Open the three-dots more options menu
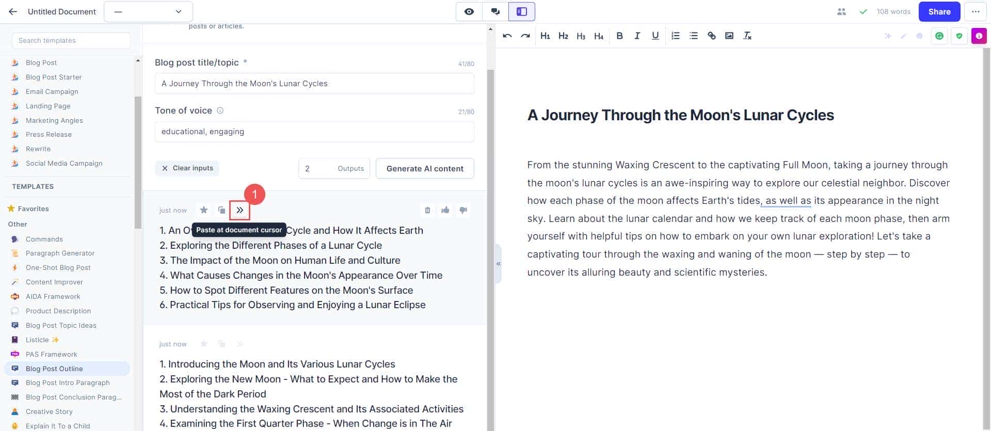 point(975,11)
